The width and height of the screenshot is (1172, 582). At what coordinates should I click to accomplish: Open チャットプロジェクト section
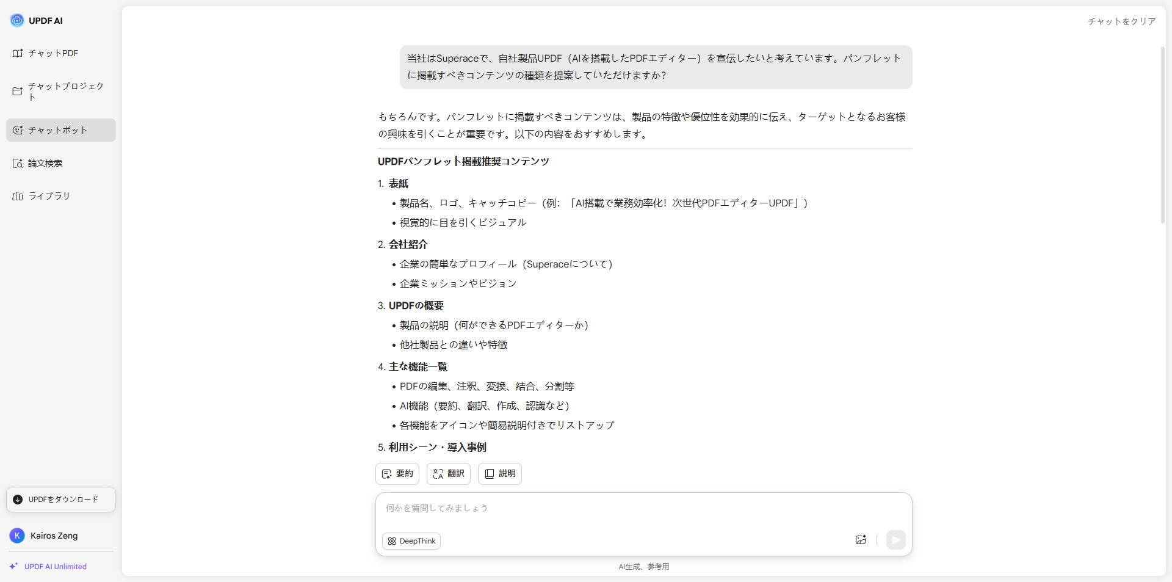[61, 92]
